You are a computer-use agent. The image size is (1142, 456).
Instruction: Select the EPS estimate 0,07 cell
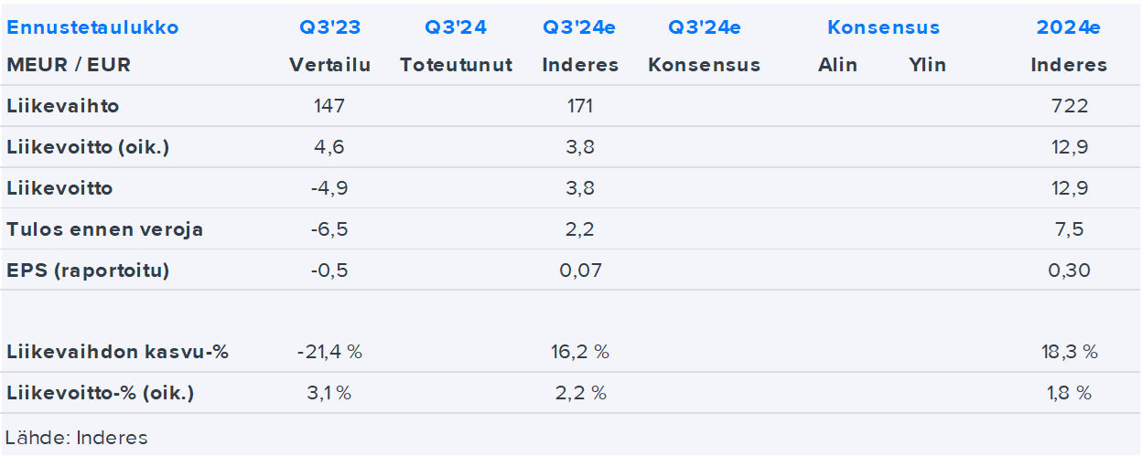(x=580, y=270)
